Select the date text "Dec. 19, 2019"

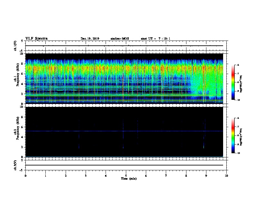coord(90,39)
